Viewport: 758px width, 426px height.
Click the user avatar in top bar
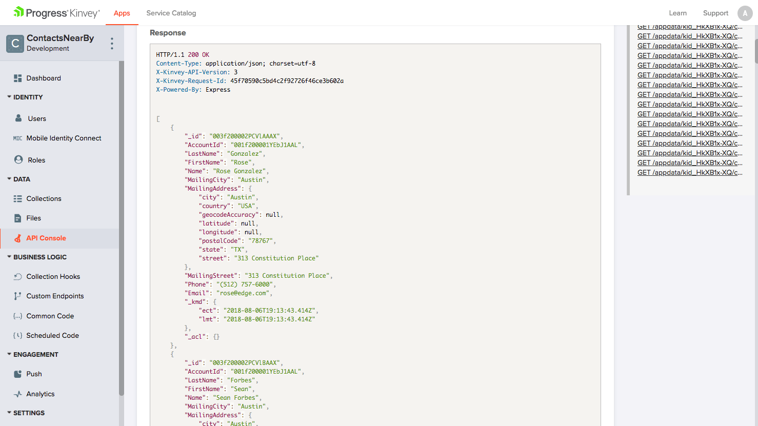pos(745,13)
